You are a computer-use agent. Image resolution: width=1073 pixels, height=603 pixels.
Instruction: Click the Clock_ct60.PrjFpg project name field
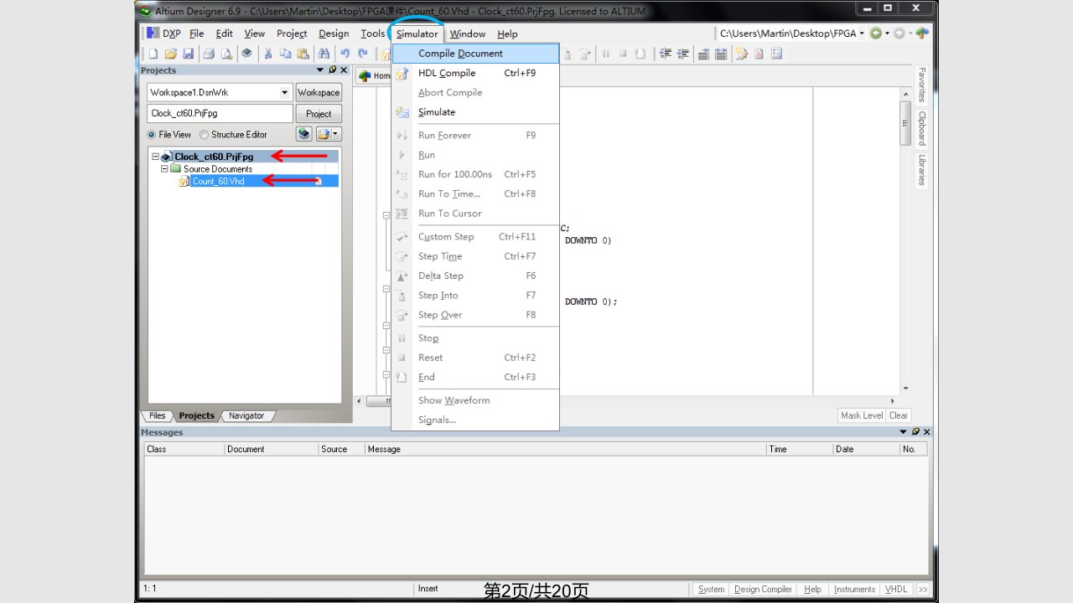click(220, 113)
